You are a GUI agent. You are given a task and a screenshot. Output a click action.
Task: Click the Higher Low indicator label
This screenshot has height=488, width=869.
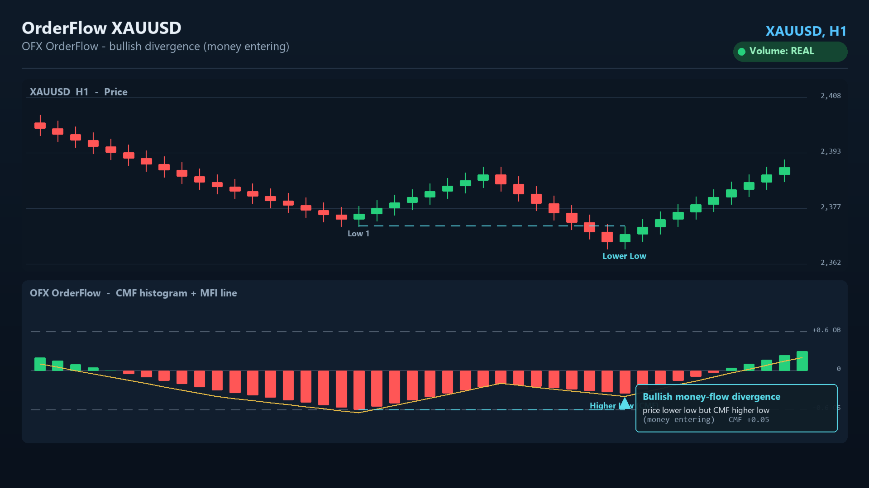pyautogui.click(x=611, y=406)
